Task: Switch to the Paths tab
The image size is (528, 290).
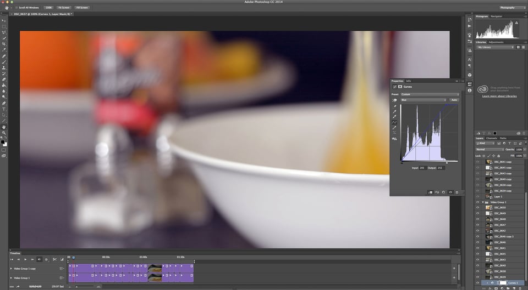Action: [x=503, y=138]
